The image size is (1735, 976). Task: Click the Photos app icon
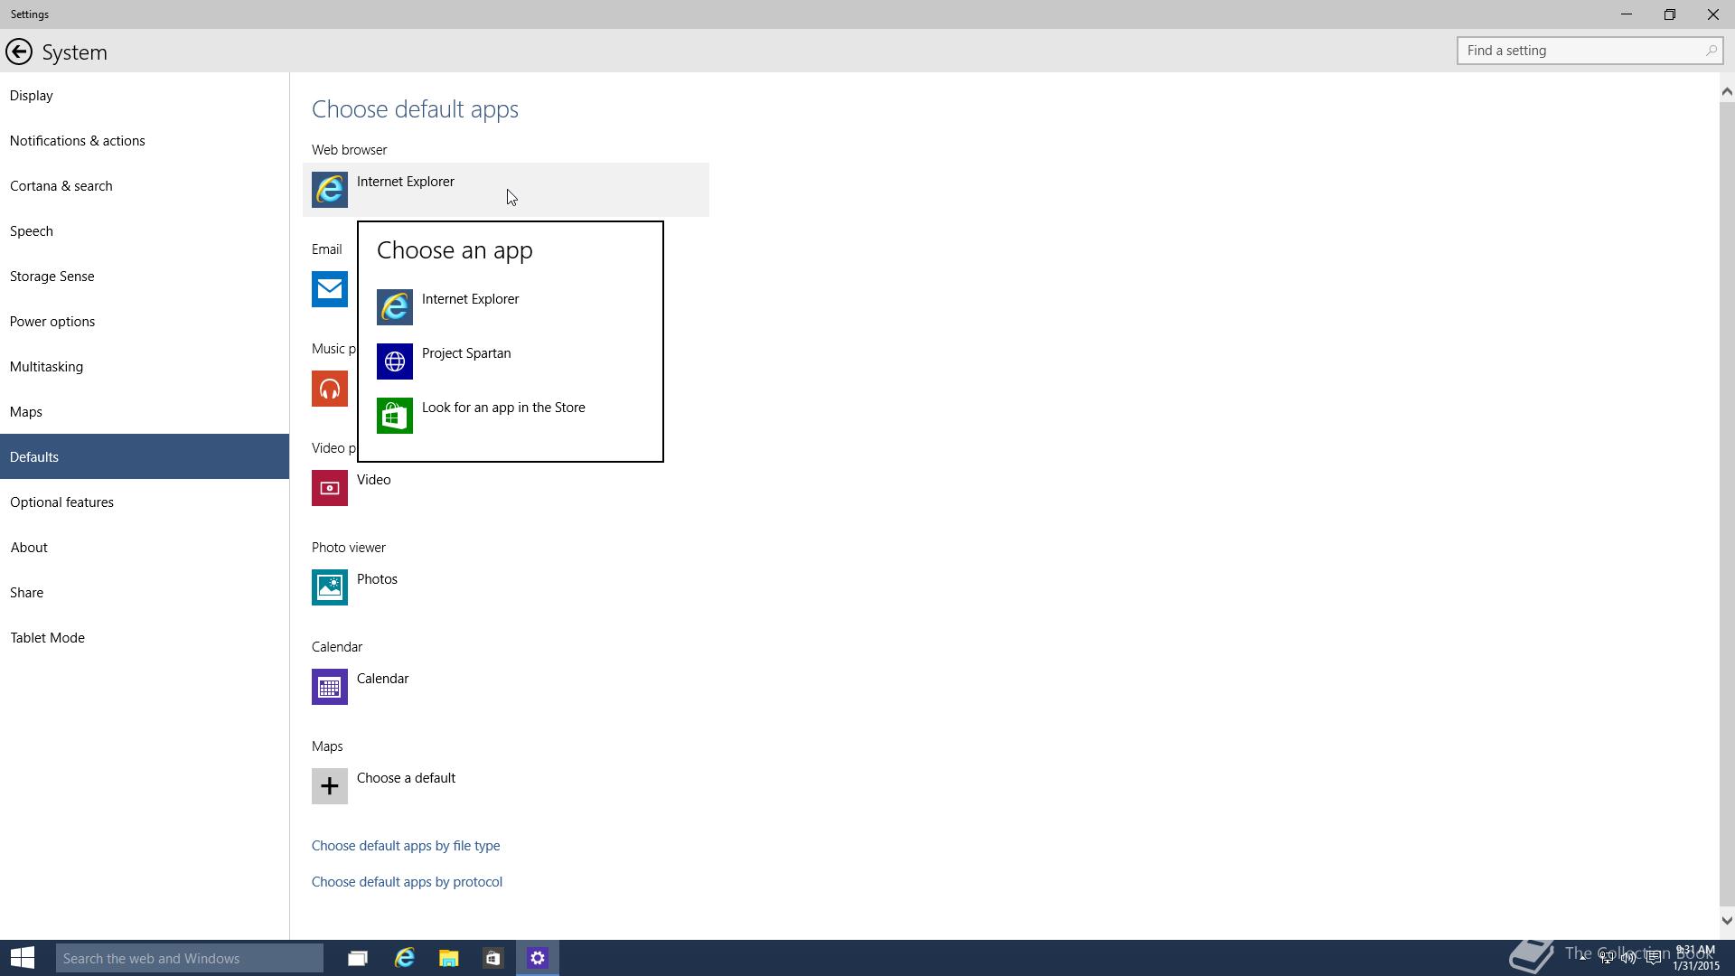[330, 587]
